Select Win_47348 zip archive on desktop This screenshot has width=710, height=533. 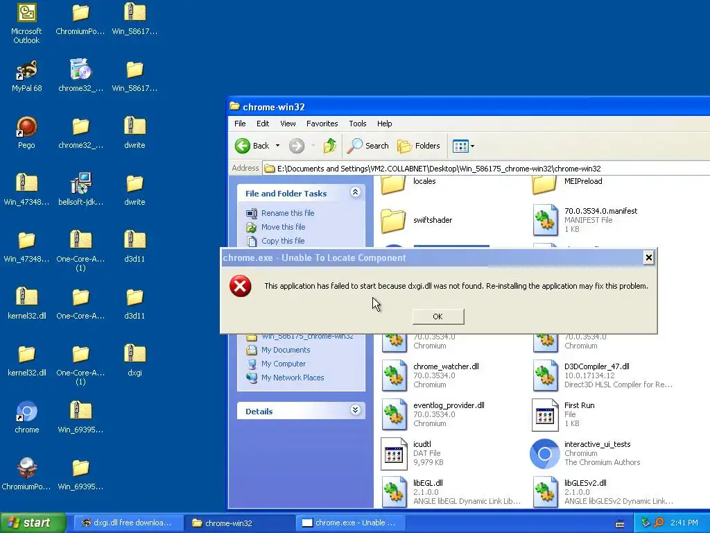coord(26,189)
